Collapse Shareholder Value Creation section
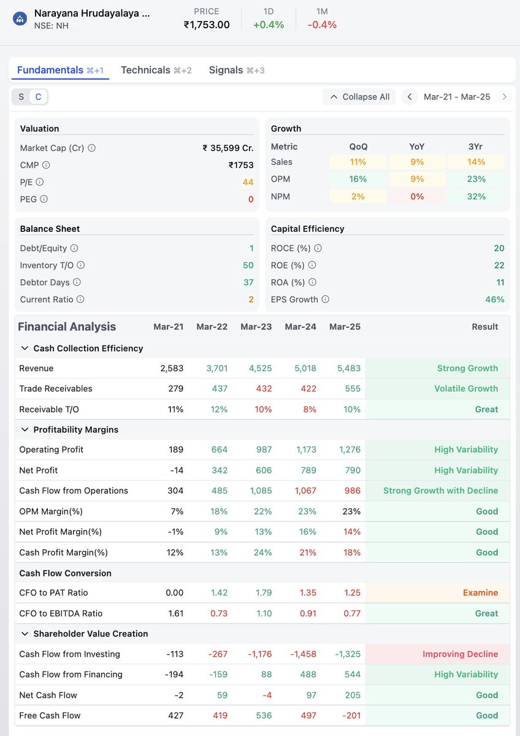Image resolution: width=520 pixels, height=736 pixels. pos(25,634)
